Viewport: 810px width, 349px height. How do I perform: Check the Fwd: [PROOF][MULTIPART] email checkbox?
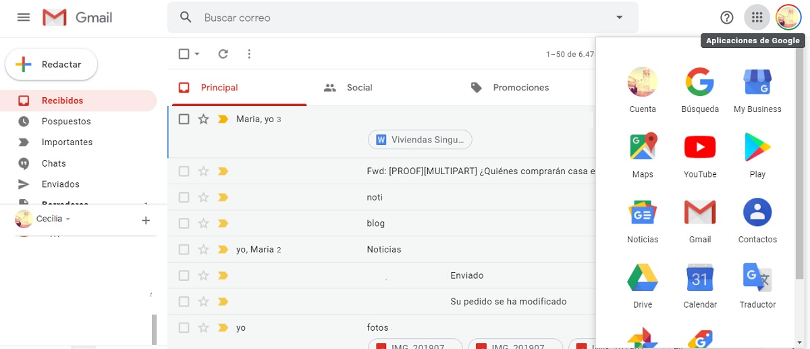coord(184,171)
